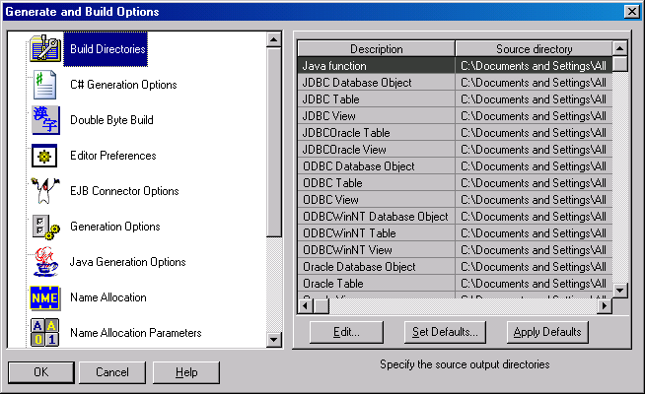Click the Name Allocation Parameters icon
645x394 pixels.
(x=45, y=332)
